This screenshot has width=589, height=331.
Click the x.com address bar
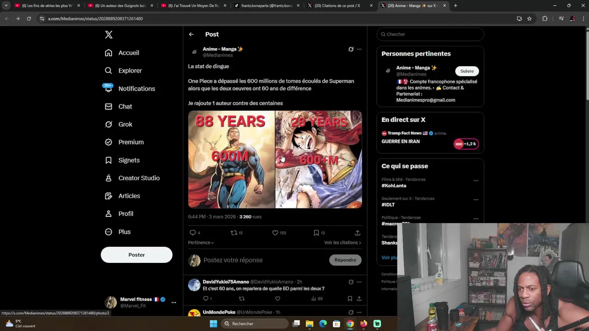tap(276, 19)
